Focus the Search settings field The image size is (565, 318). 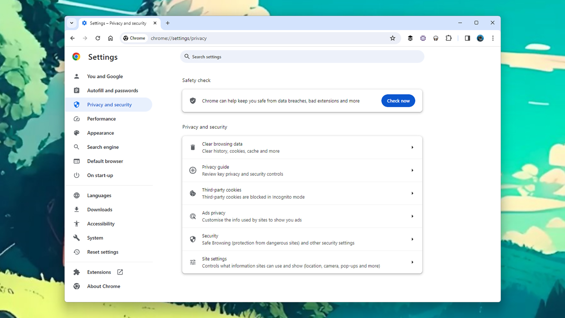coord(302,57)
